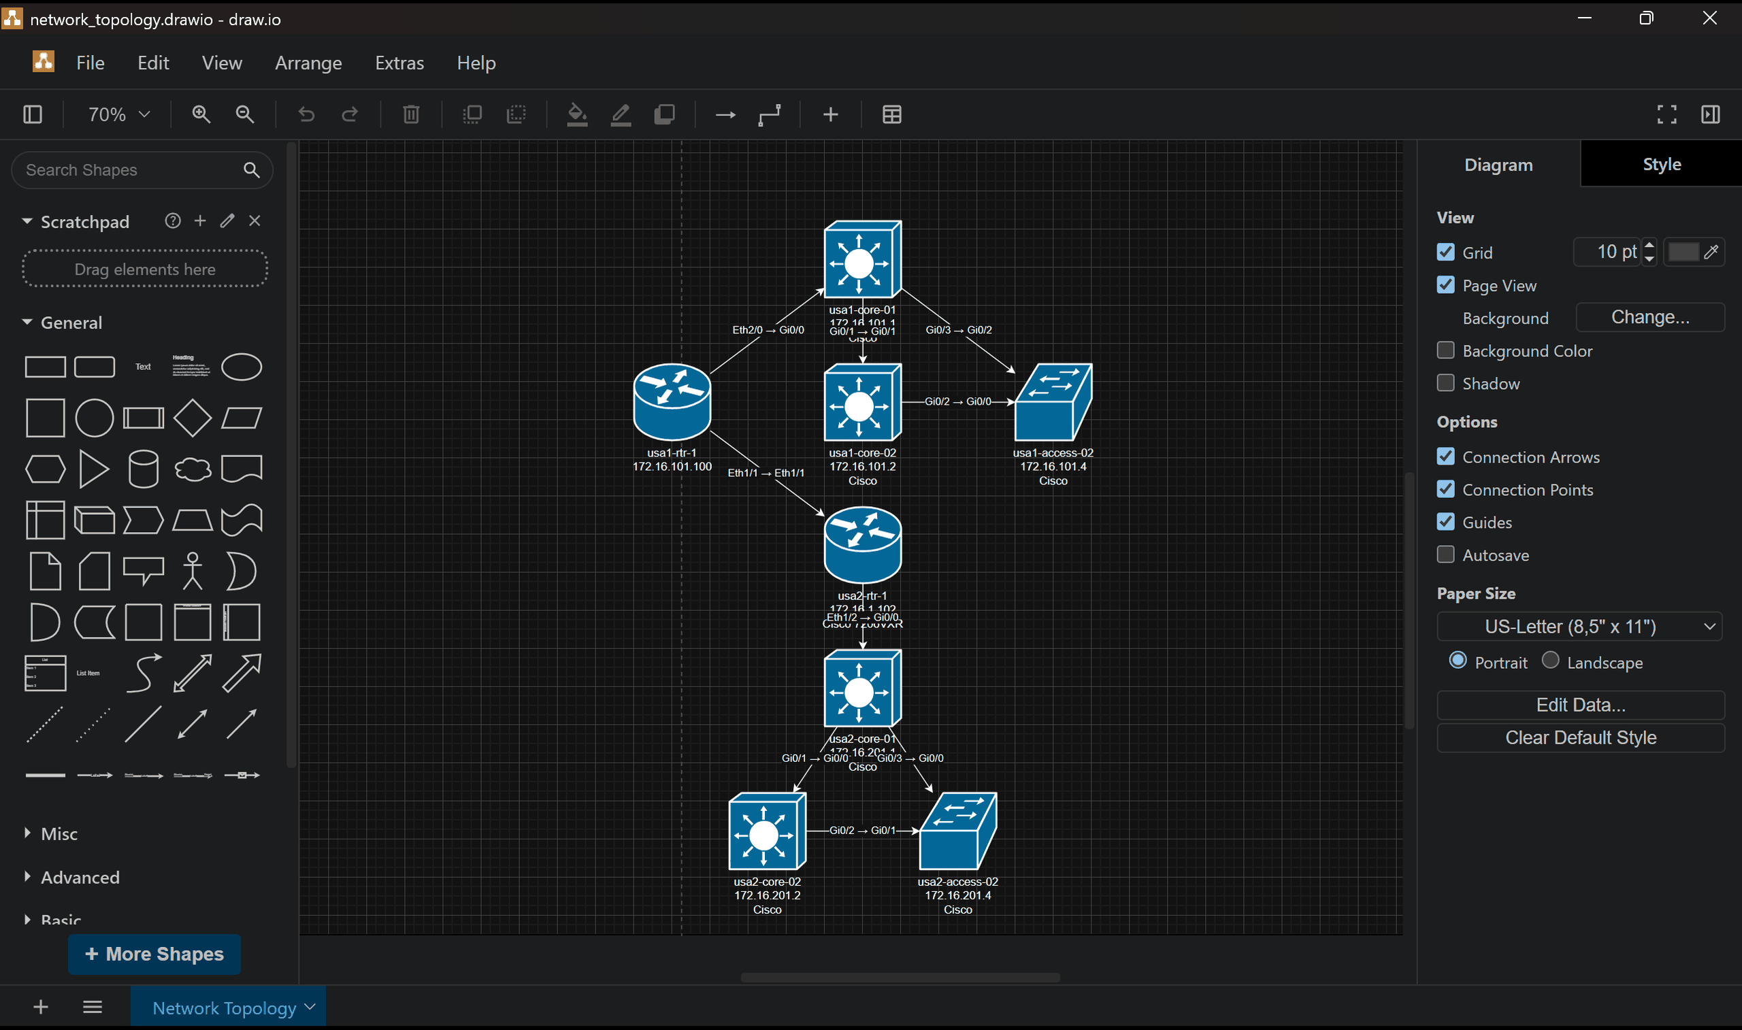
Task: Open the Edit menu
Action: [153, 63]
